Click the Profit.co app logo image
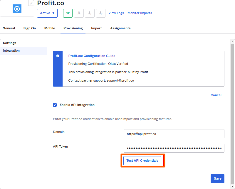Image resolution: width=235 pixels, height=189 pixels. click(x=17, y=9)
